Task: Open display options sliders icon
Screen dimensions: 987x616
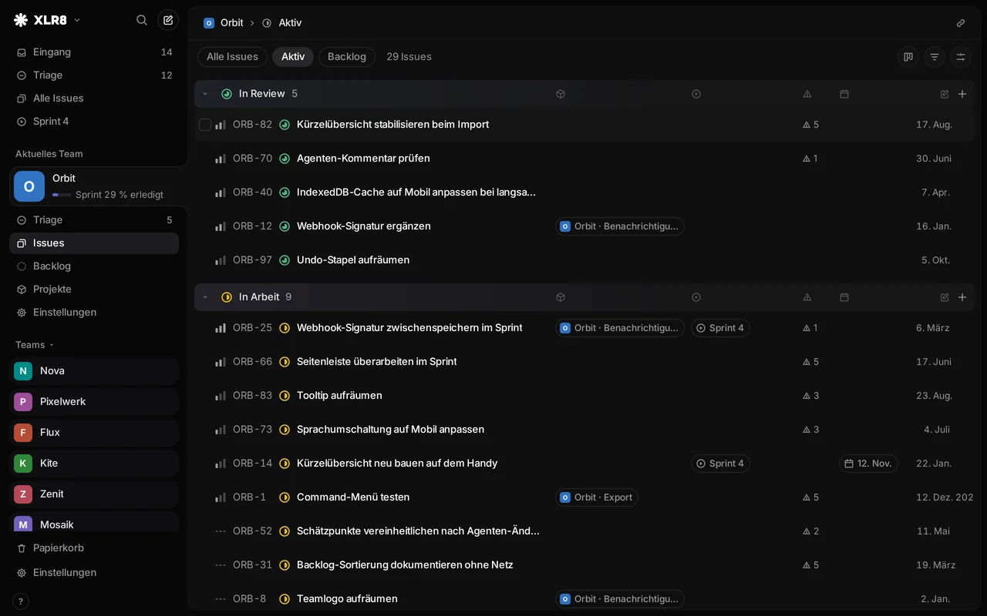Action: 961,57
